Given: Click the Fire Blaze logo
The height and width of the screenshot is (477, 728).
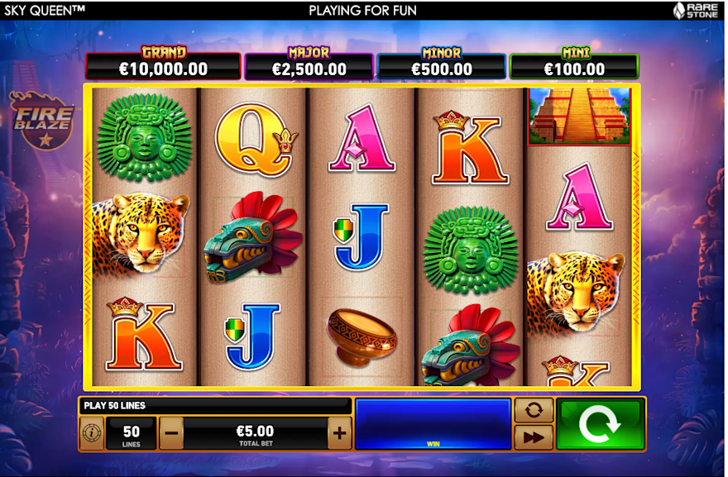Looking at the screenshot, I should (43, 120).
